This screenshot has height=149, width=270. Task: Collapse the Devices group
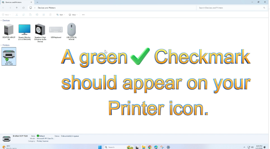[1, 20]
